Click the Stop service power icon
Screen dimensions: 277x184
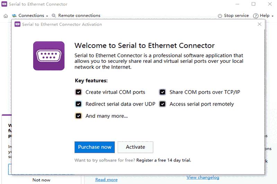[220, 16]
